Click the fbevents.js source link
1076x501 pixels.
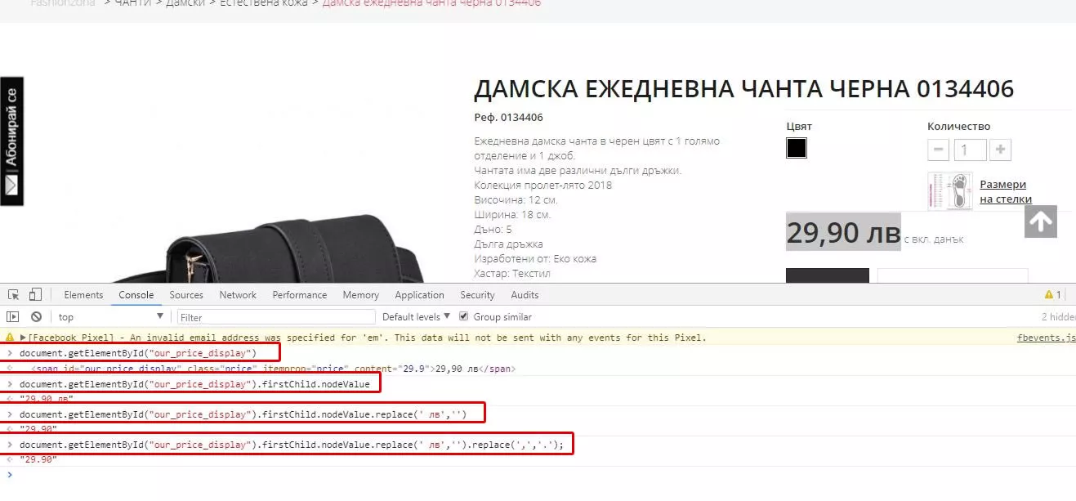click(x=1046, y=338)
